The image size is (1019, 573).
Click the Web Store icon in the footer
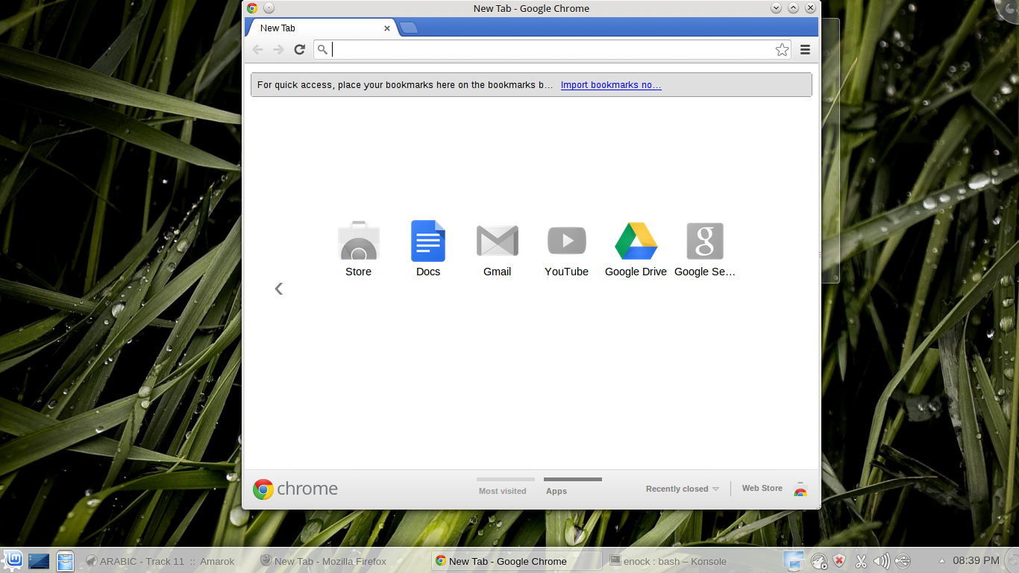pyautogui.click(x=800, y=489)
